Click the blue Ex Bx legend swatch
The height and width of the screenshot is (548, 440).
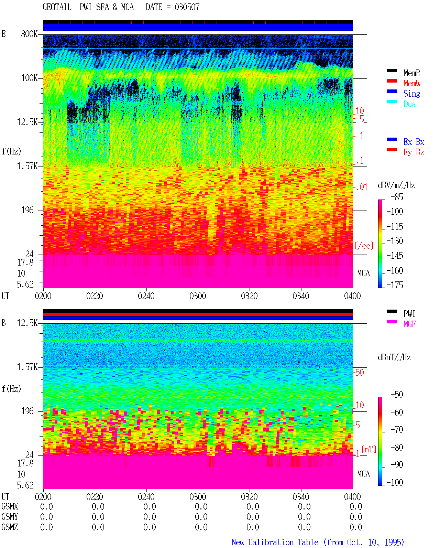pos(392,139)
